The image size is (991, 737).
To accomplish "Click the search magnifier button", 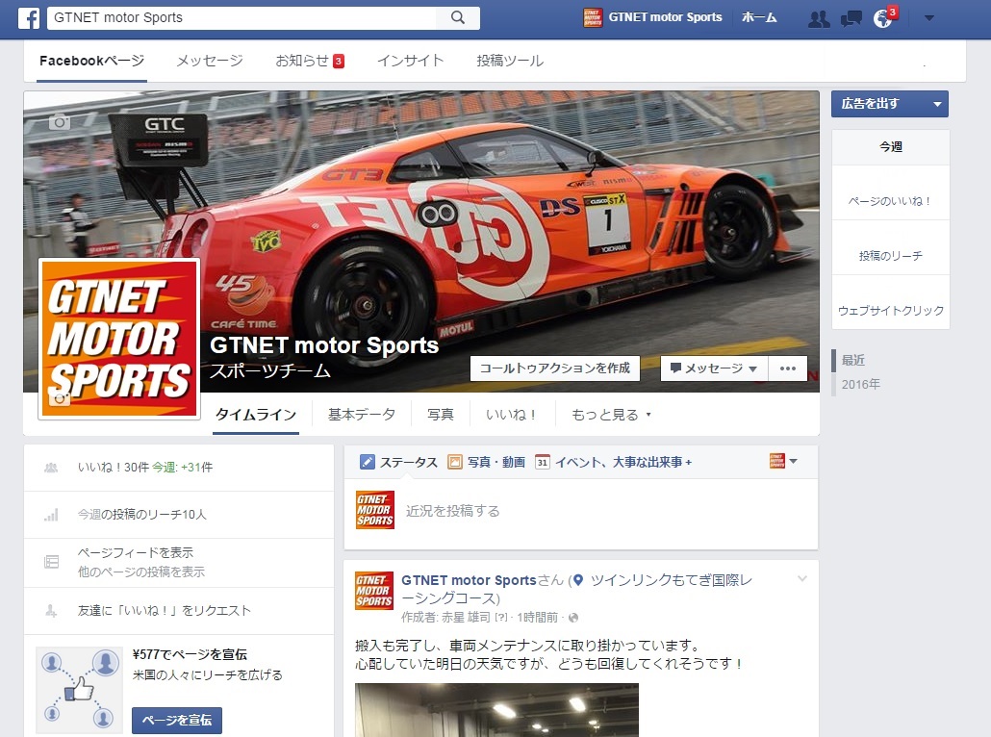I will (x=458, y=17).
